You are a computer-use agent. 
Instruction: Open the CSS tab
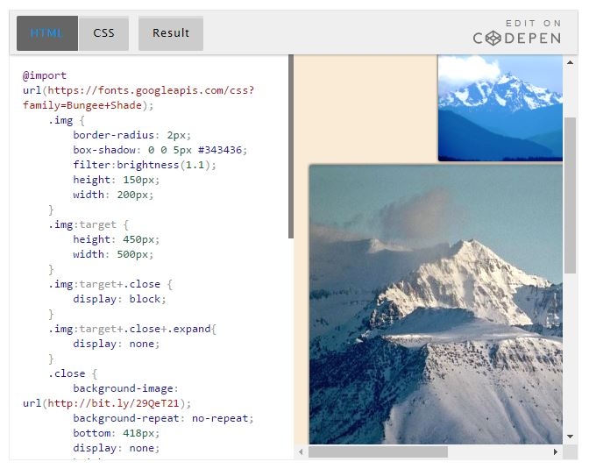click(103, 33)
